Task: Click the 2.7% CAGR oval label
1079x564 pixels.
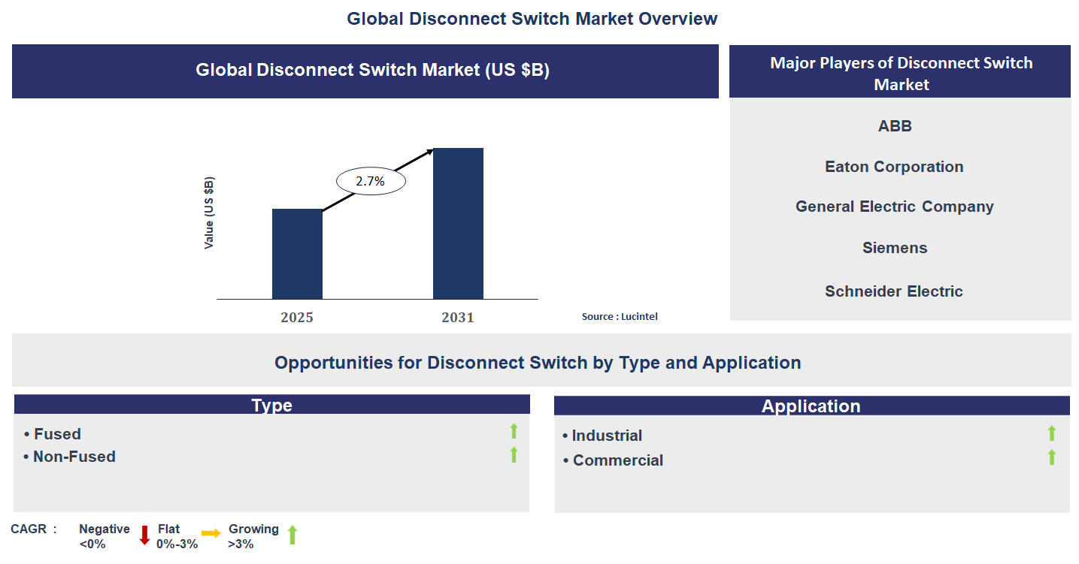Action: click(x=370, y=180)
